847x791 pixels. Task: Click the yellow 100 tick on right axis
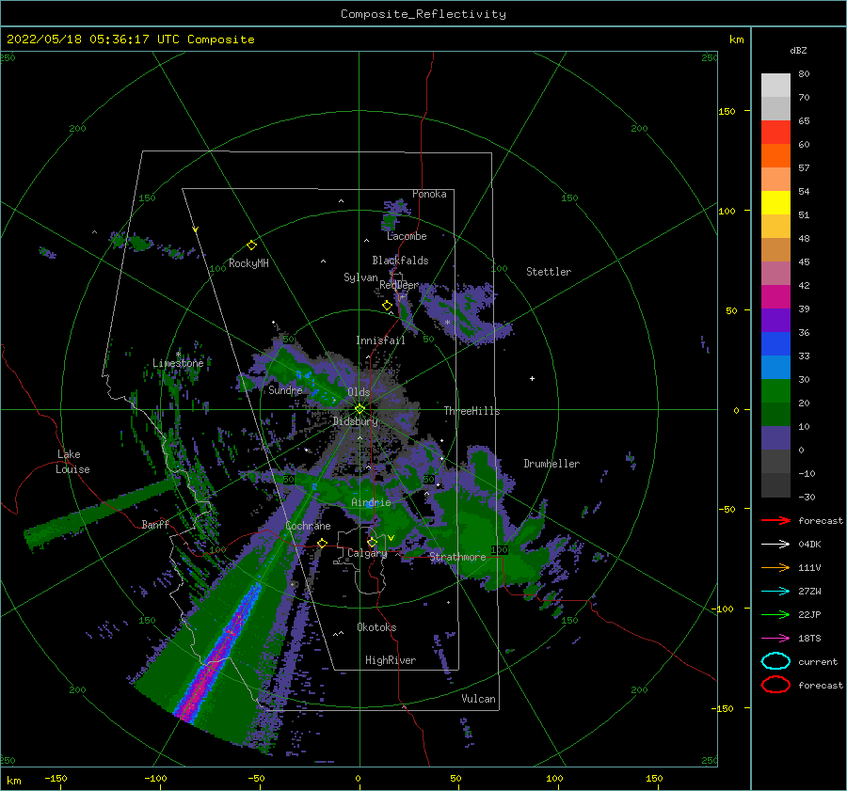727,211
